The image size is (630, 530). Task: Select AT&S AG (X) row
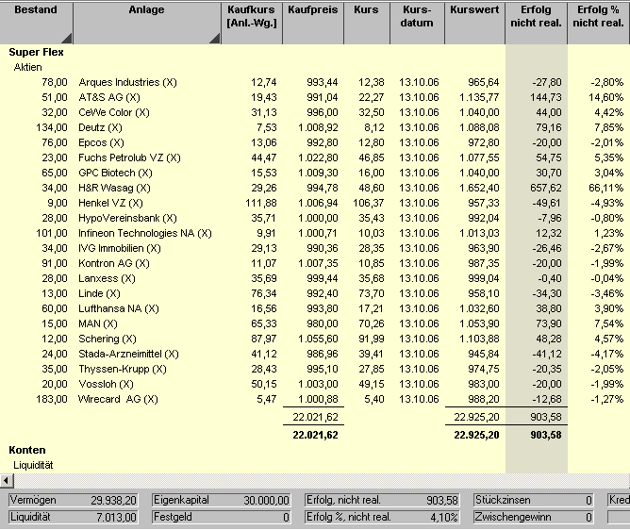(315, 97)
